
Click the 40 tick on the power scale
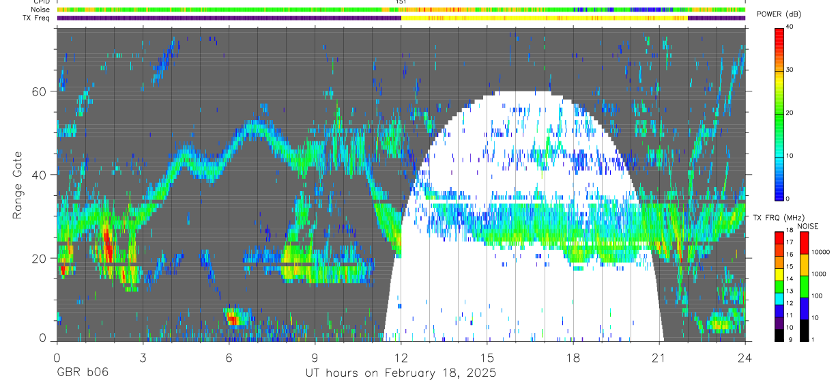click(x=790, y=27)
